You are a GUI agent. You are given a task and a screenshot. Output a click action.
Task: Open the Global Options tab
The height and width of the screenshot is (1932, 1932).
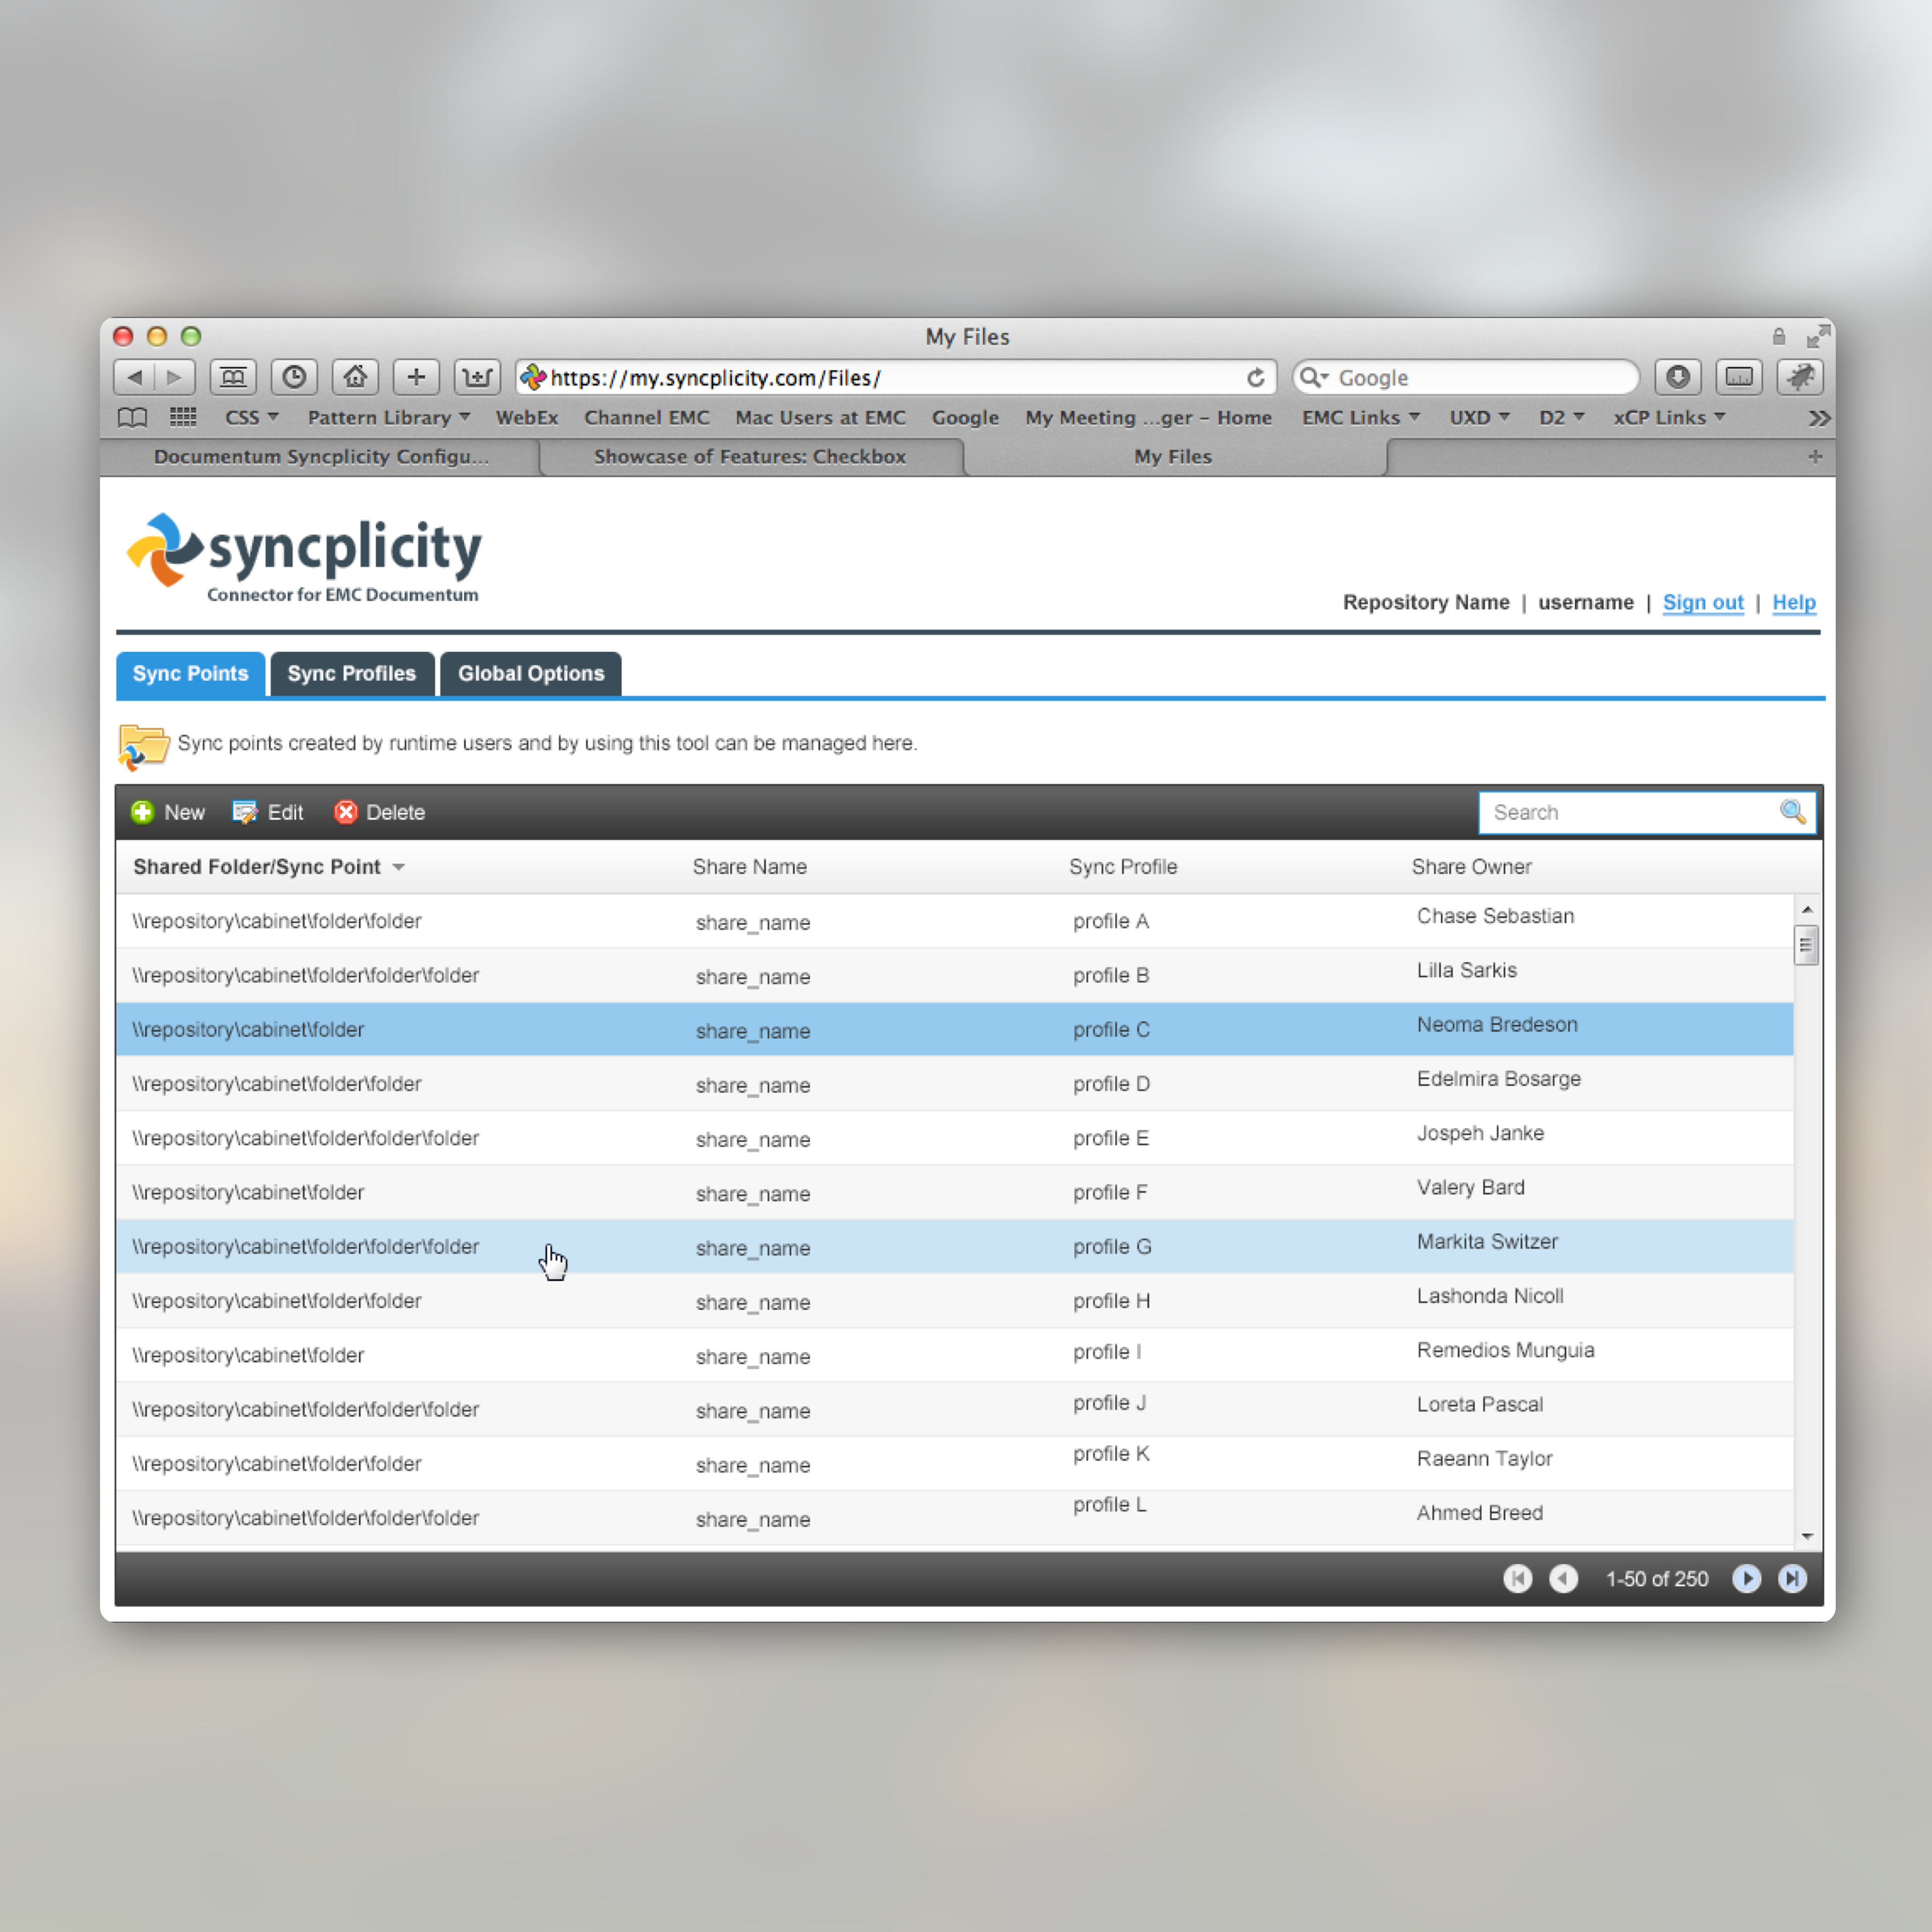(x=531, y=673)
